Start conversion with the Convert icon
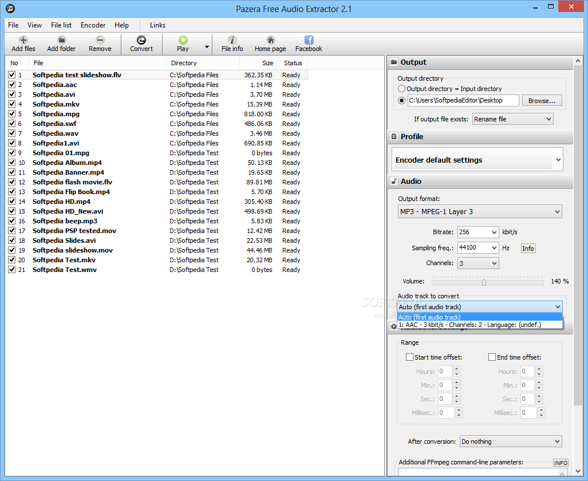Image resolution: width=588 pixels, height=481 pixels. 141,40
